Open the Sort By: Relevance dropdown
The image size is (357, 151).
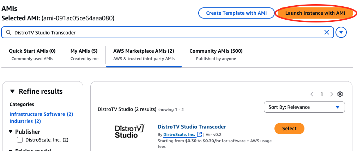(x=304, y=107)
